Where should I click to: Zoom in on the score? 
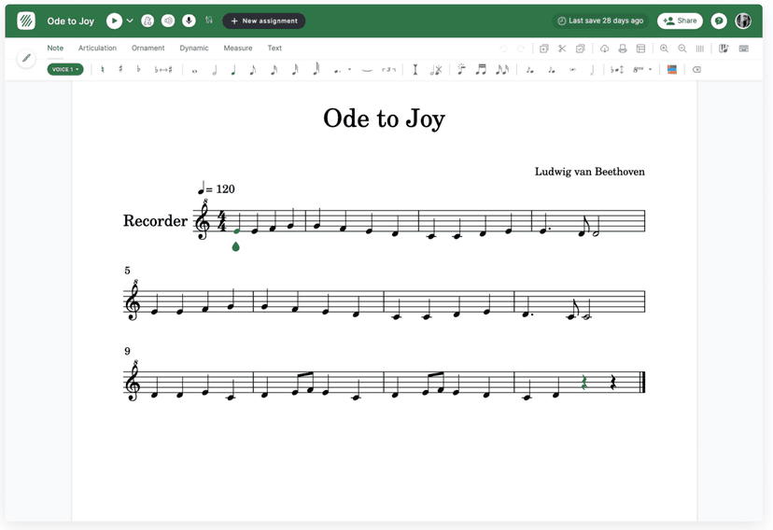coord(664,49)
